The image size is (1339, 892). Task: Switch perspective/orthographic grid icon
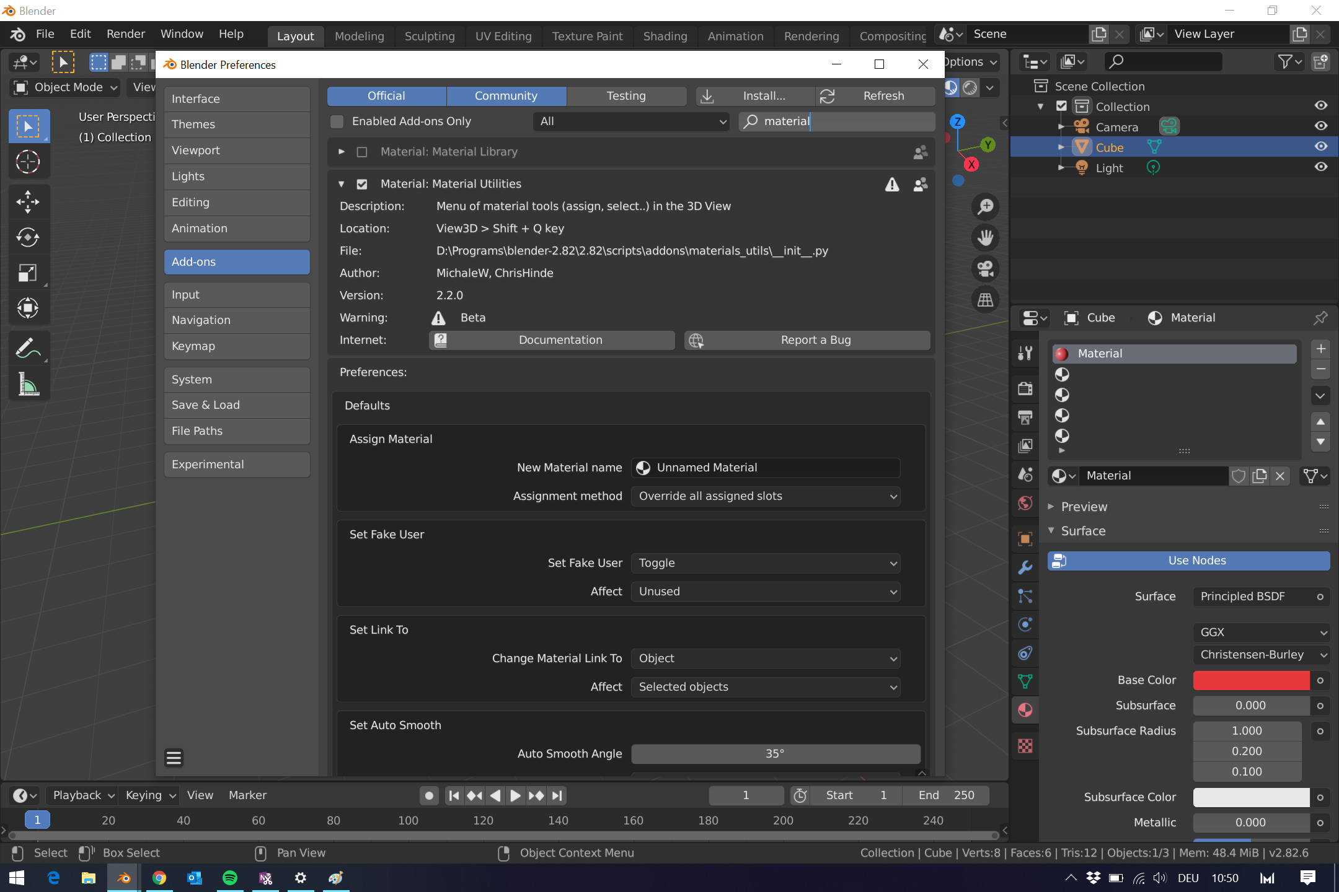tap(985, 300)
